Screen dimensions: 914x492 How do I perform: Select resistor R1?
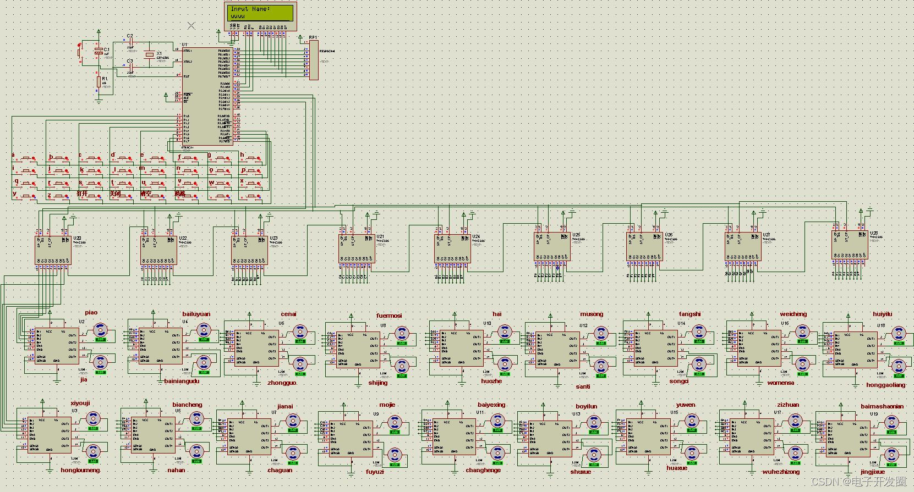99,82
